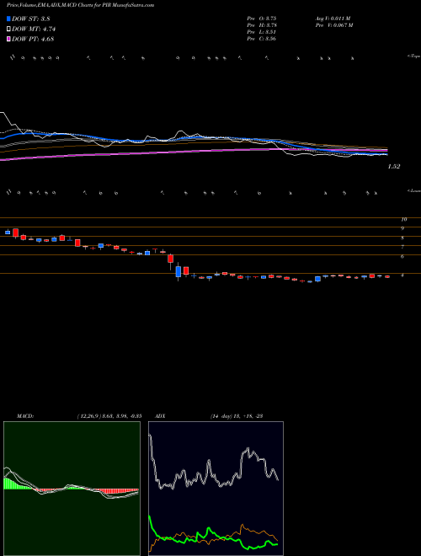The height and width of the screenshot is (556, 421).
Task: Click the MACD (12,26,9) parameter values
Action: coord(109,416)
